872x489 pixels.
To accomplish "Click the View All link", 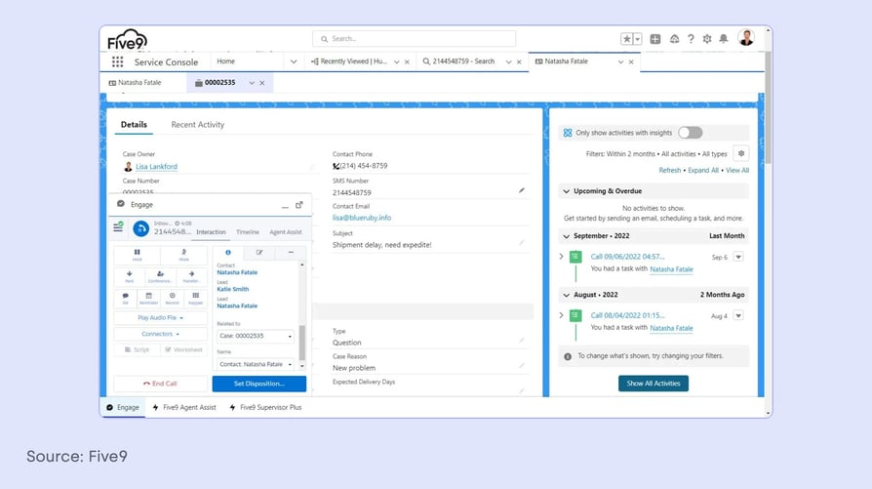I will [x=737, y=170].
